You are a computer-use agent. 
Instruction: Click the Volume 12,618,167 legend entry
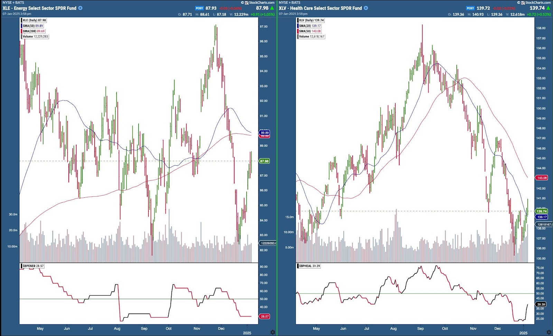tap(311, 36)
